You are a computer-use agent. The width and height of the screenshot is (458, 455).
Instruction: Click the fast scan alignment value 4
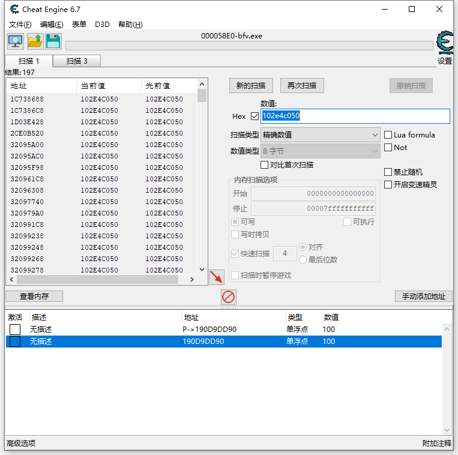coord(285,253)
